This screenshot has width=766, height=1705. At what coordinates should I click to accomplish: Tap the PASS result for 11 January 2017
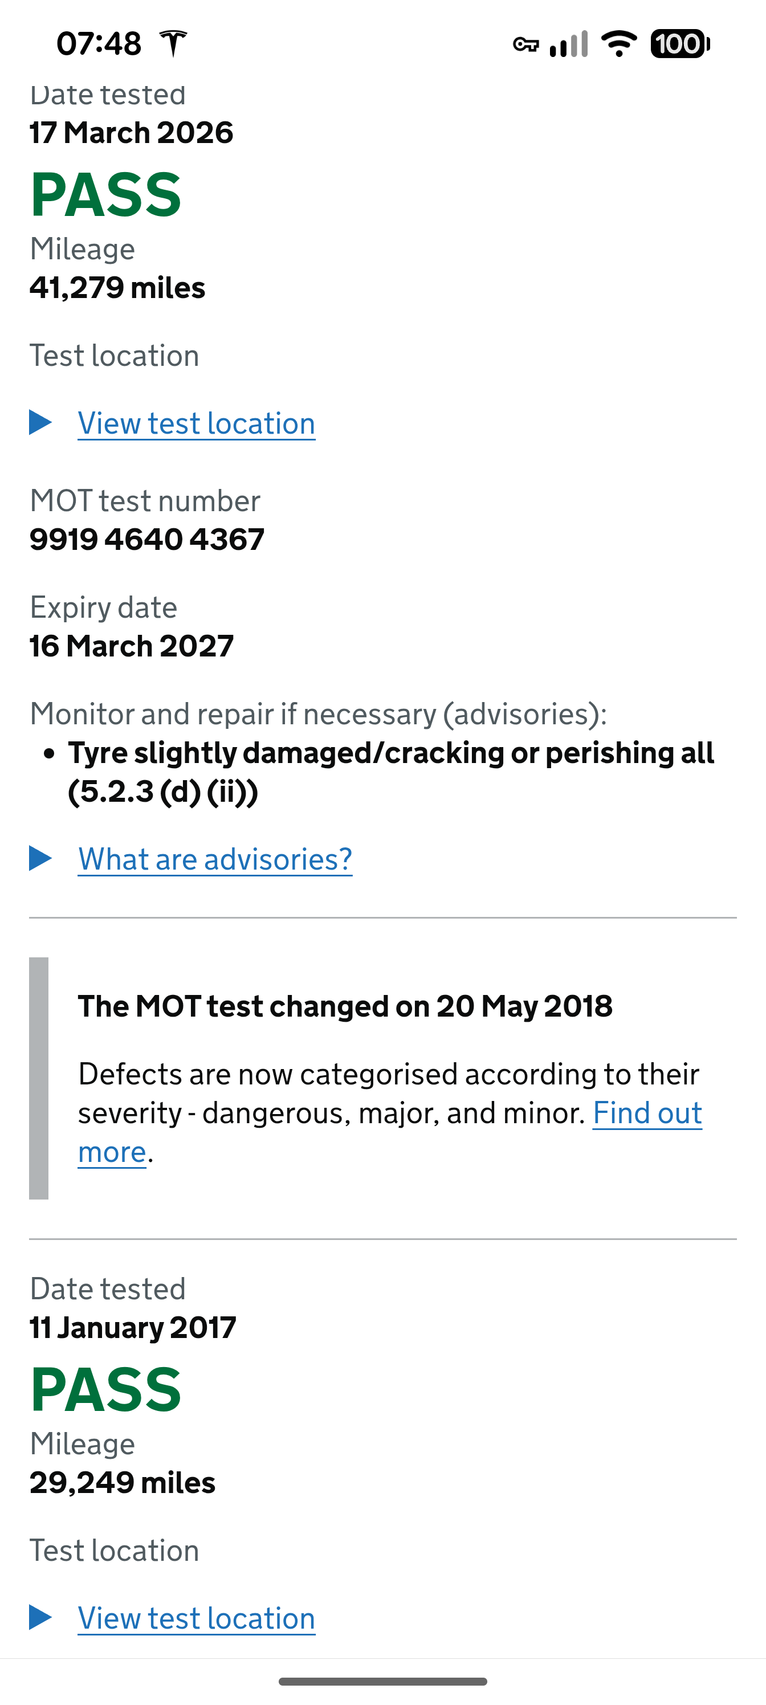(x=106, y=1390)
